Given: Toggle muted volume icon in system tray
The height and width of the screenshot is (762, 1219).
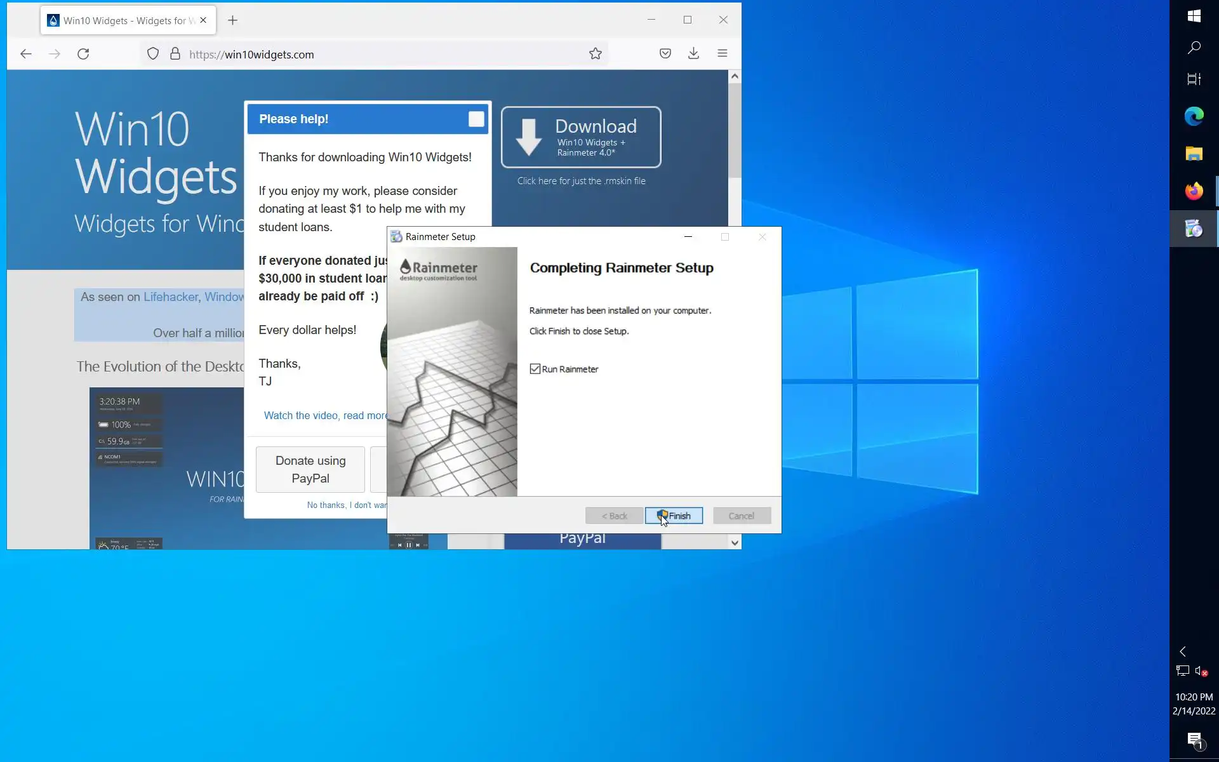Looking at the screenshot, I should 1201,671.
